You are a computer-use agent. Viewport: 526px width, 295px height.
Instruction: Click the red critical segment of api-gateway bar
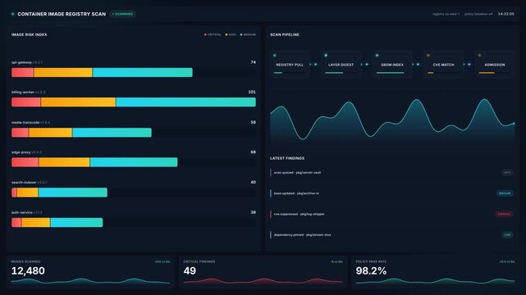coord(22,72)
